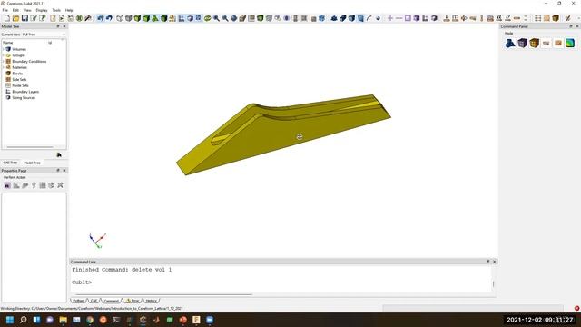Screen dimensions: 581x327
Task: Expand the Boundary Conditions tree node
Action: tap(4, 61)
